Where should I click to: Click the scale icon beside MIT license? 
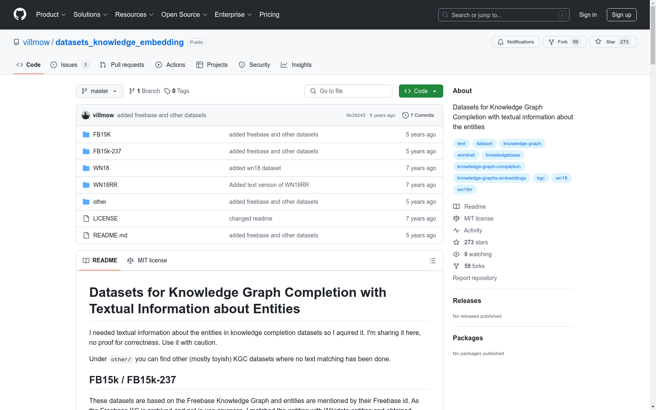pos(456,219)
